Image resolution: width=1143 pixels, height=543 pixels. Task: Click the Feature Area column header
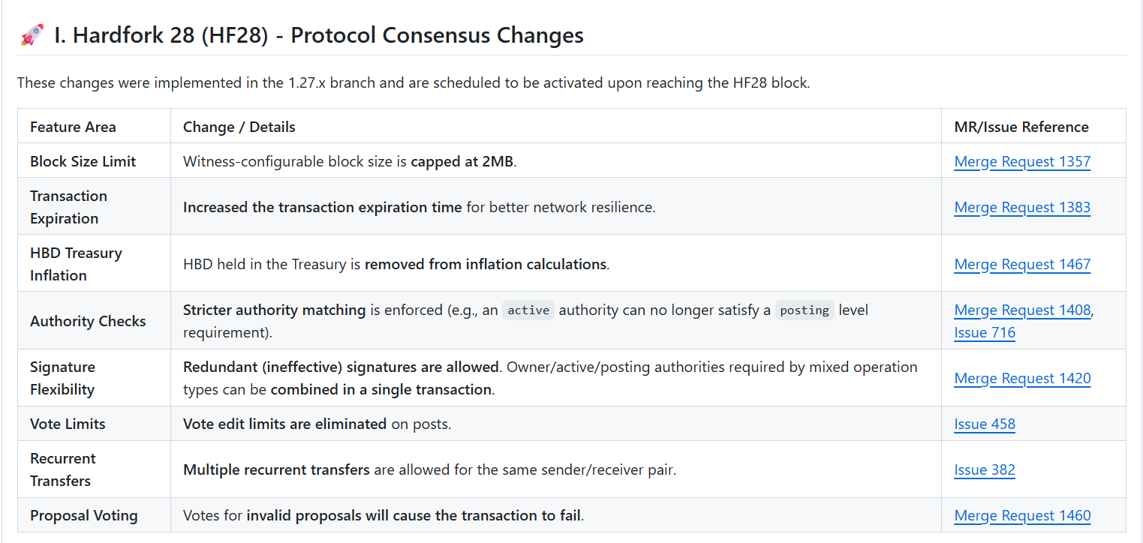coord(73,127)
